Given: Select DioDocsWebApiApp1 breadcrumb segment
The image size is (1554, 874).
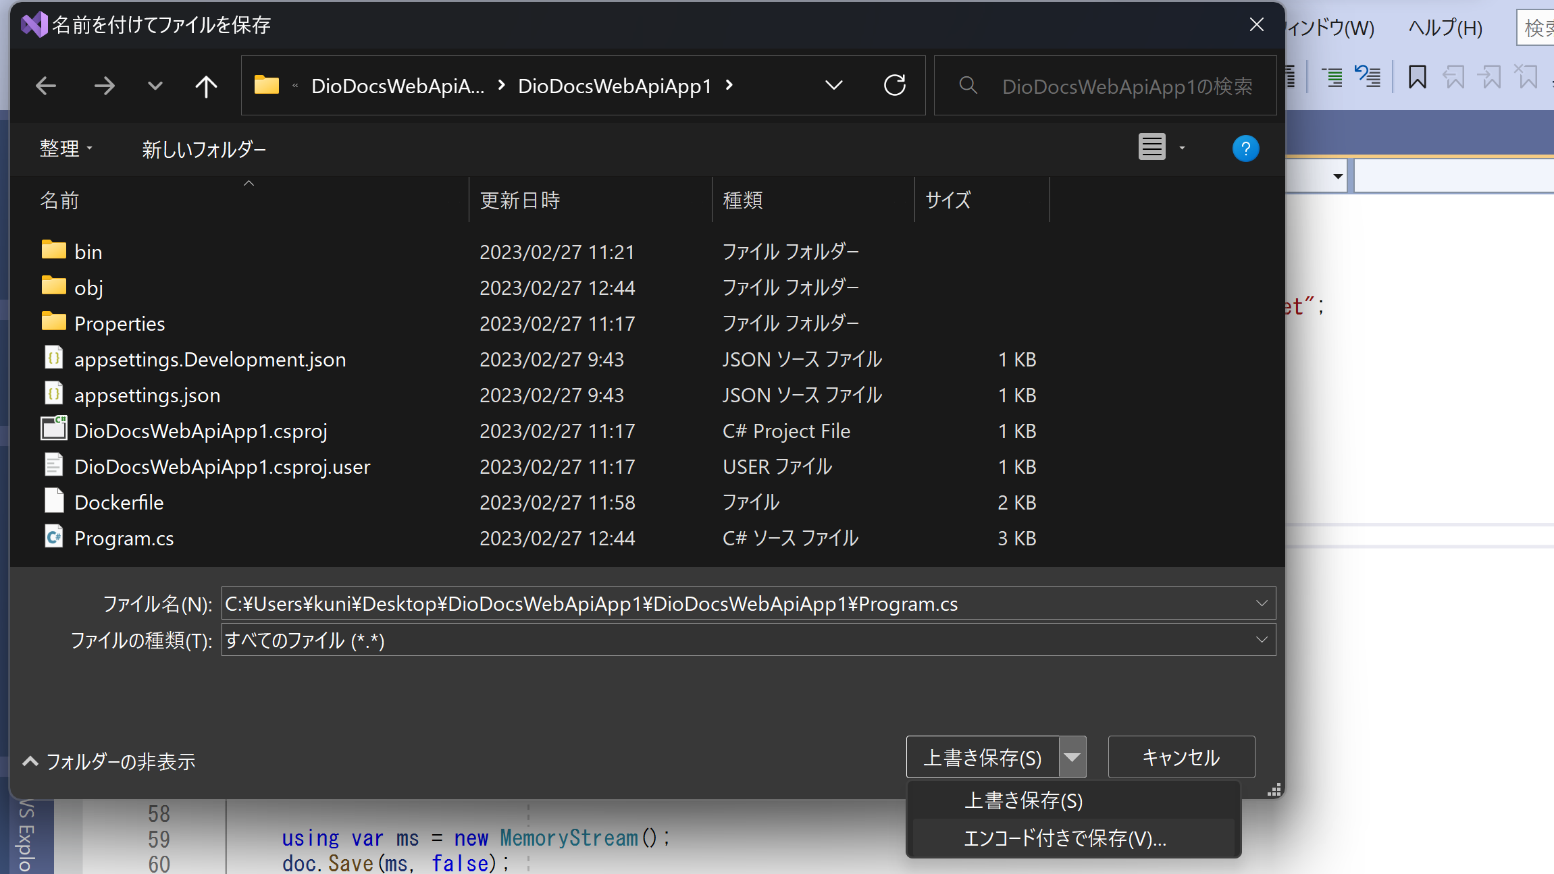Looking at the screenshot, I should pos(615,86).
